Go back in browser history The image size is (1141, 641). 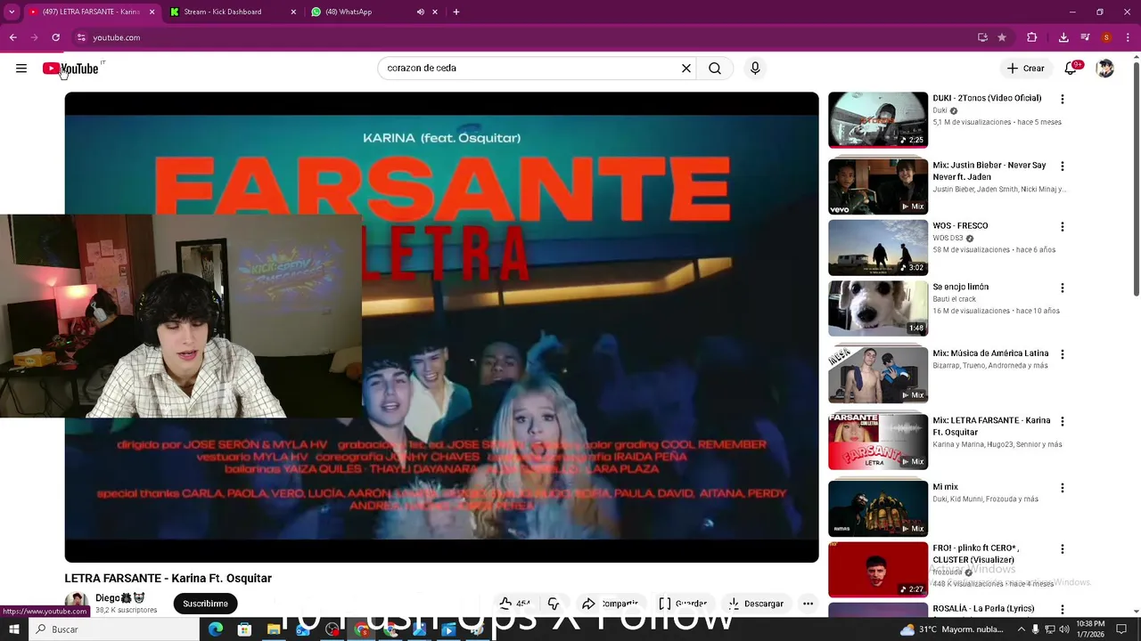pyautogui.click(x=12, y=37)
